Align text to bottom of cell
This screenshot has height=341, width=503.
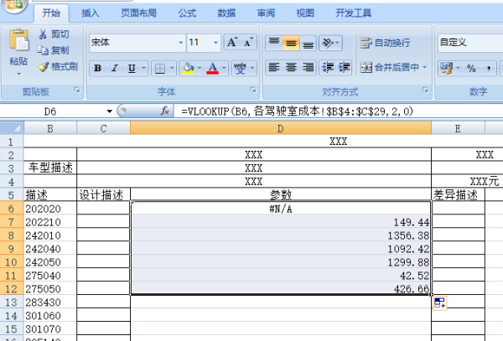[308, 43]
